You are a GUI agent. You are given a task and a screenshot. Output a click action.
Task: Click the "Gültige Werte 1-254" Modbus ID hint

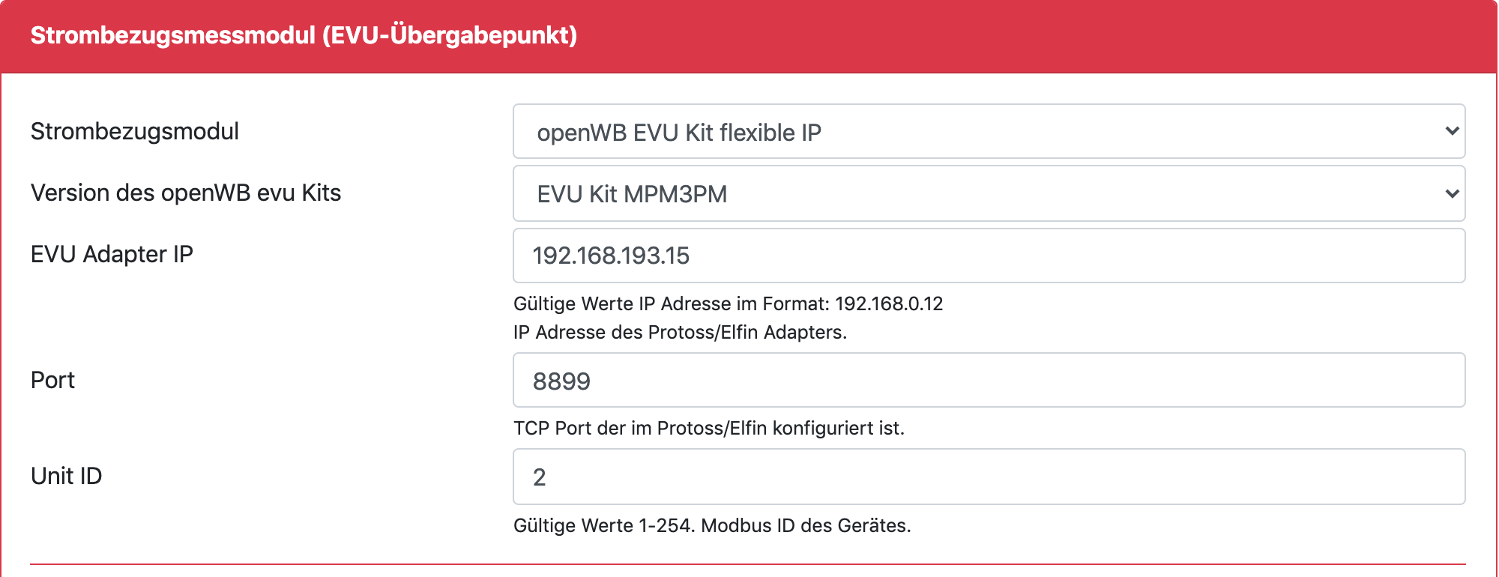(603, 526)
